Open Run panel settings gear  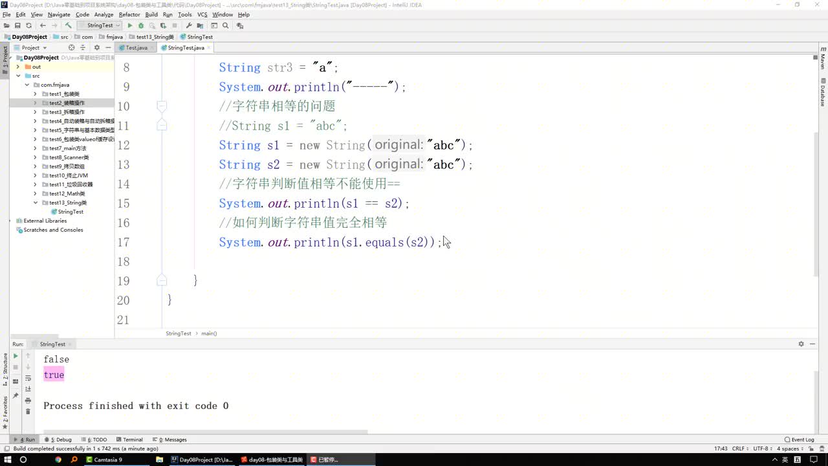[801, 344]
